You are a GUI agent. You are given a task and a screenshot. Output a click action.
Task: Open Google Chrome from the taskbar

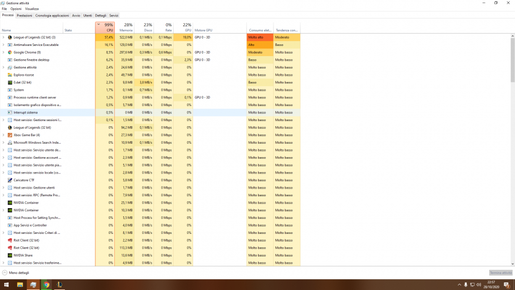coord(46,285)
